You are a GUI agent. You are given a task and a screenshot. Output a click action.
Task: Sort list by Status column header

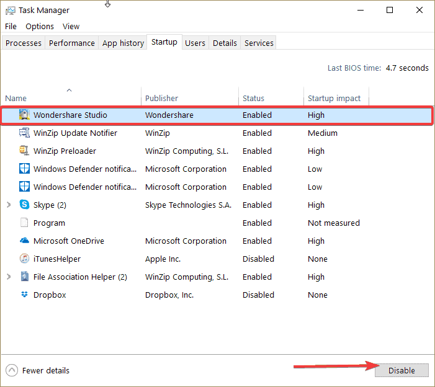pos(254,98)
